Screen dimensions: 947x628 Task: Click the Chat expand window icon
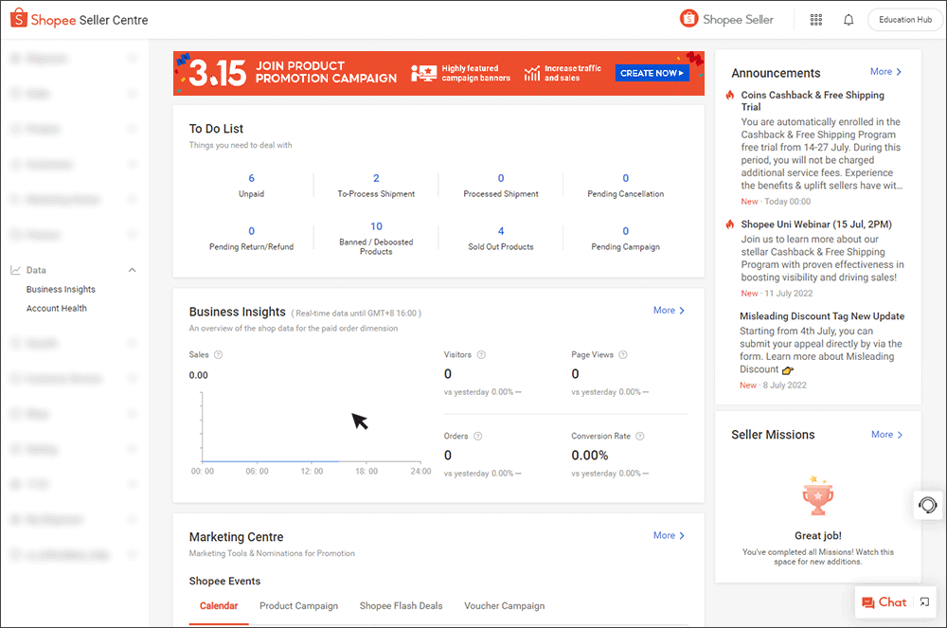(924, 602)
